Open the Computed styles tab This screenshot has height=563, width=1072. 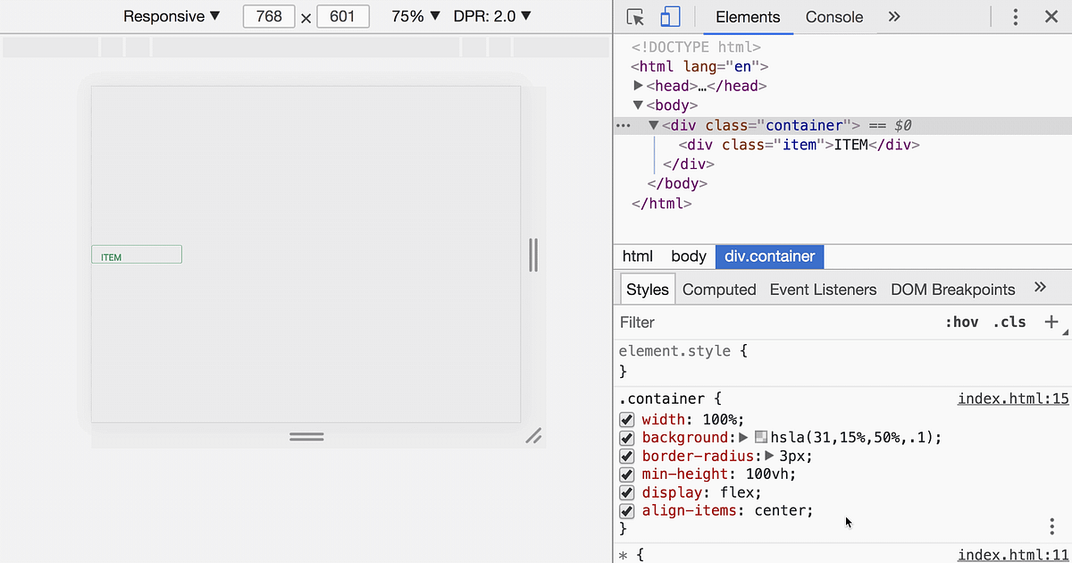[x=719, y=289]
